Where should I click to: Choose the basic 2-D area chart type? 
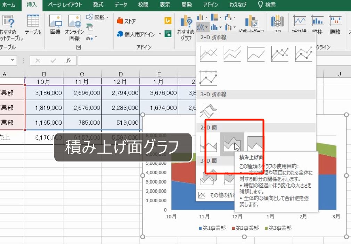pos(208,144)
